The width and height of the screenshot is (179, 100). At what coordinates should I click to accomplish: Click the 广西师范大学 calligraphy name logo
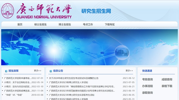click(x=44, y=9)
